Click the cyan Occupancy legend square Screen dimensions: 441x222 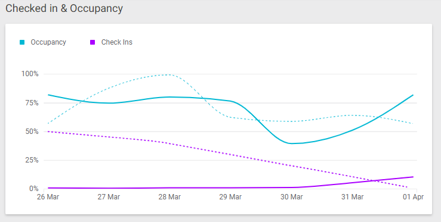22,42
